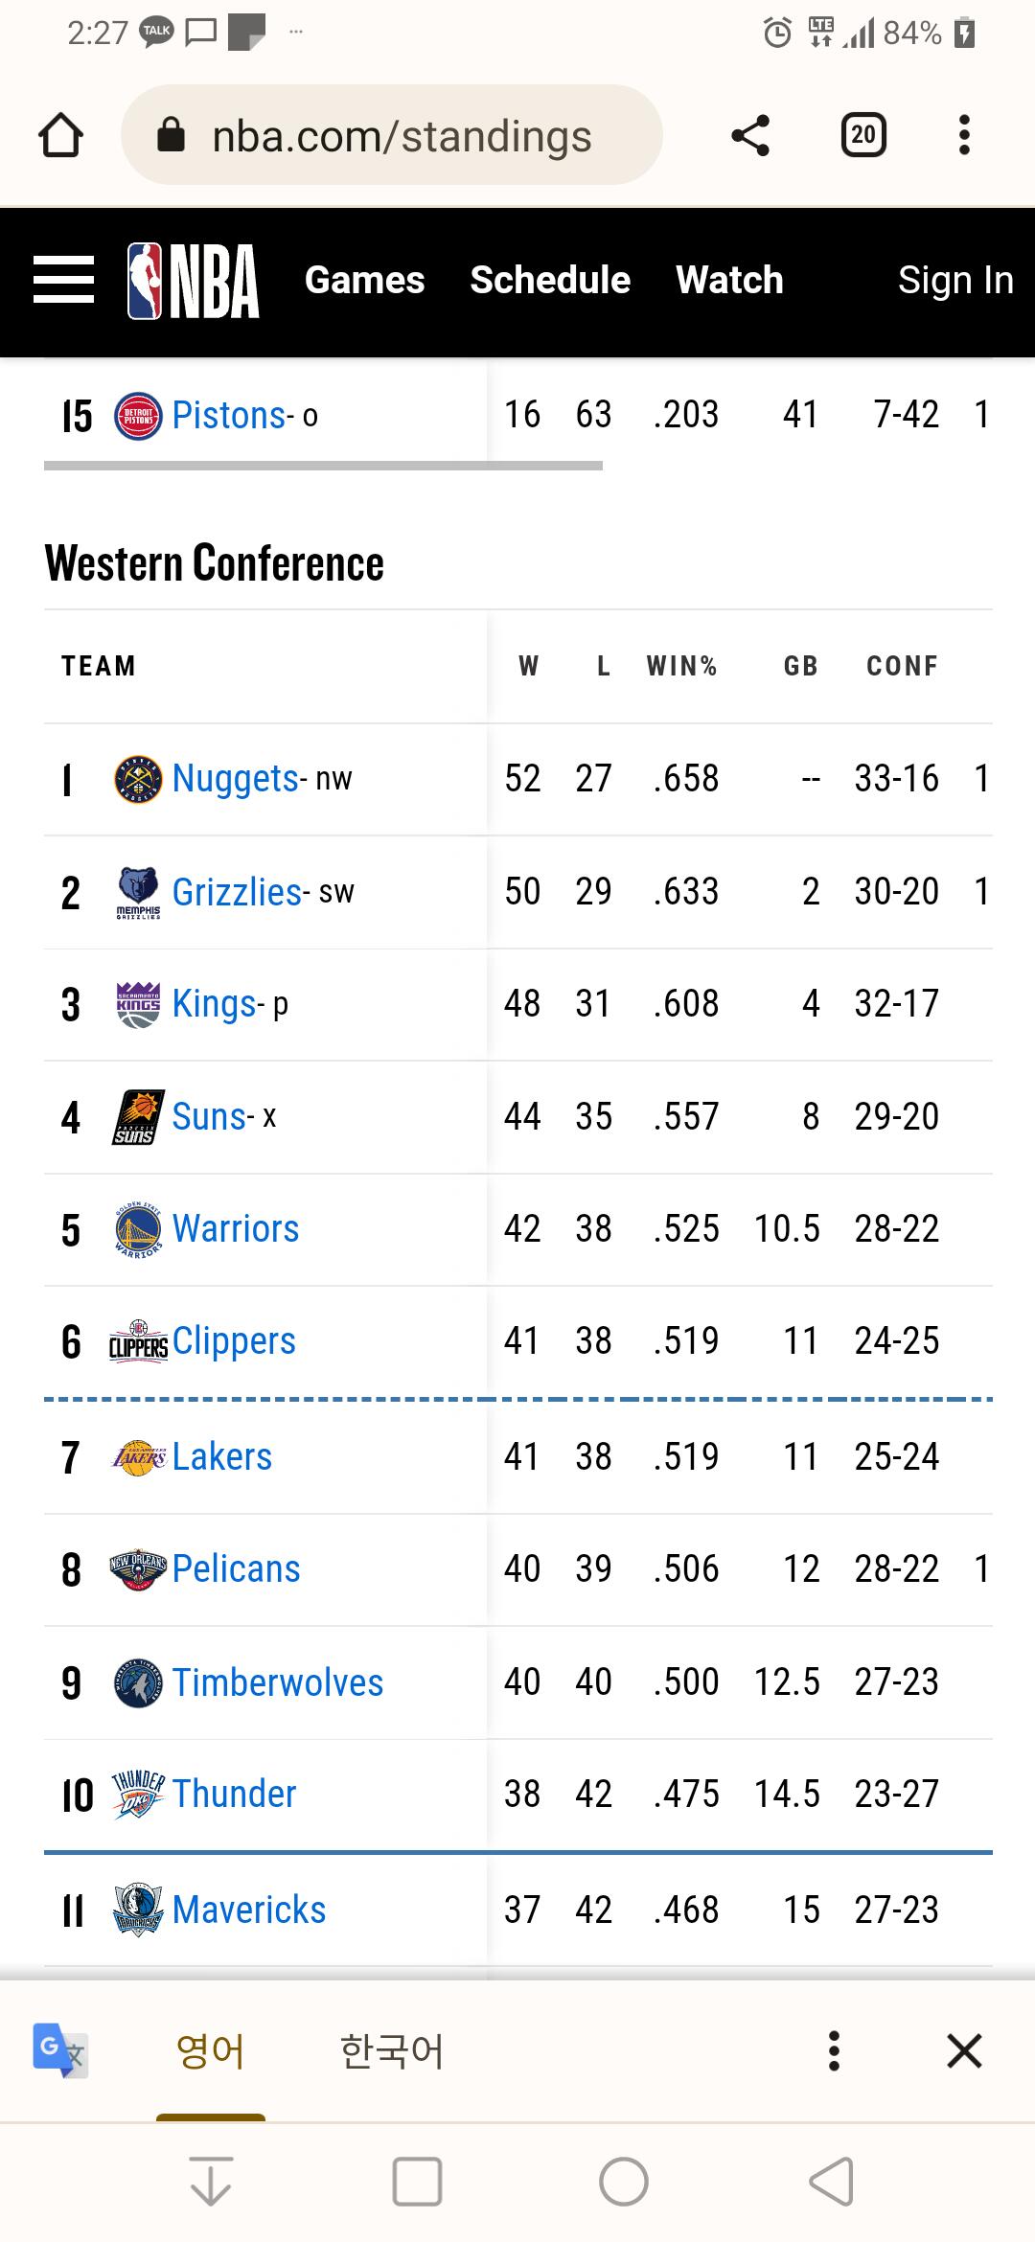Image resolution: width=1035 pixels, height=2242 pixels.
Task: Tap the NBA logo
Action: [194, 281]
